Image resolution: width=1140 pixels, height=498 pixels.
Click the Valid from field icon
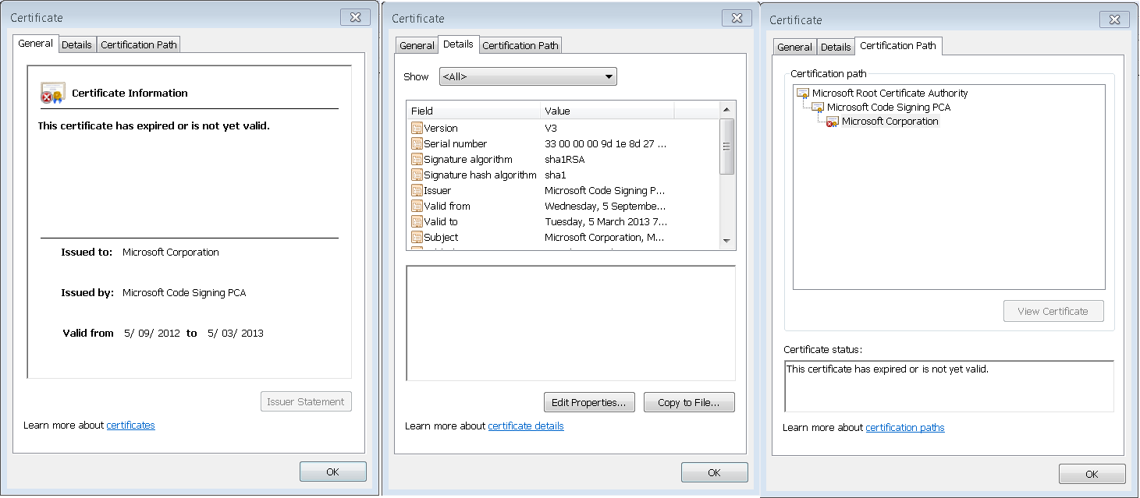pos(417,206)
